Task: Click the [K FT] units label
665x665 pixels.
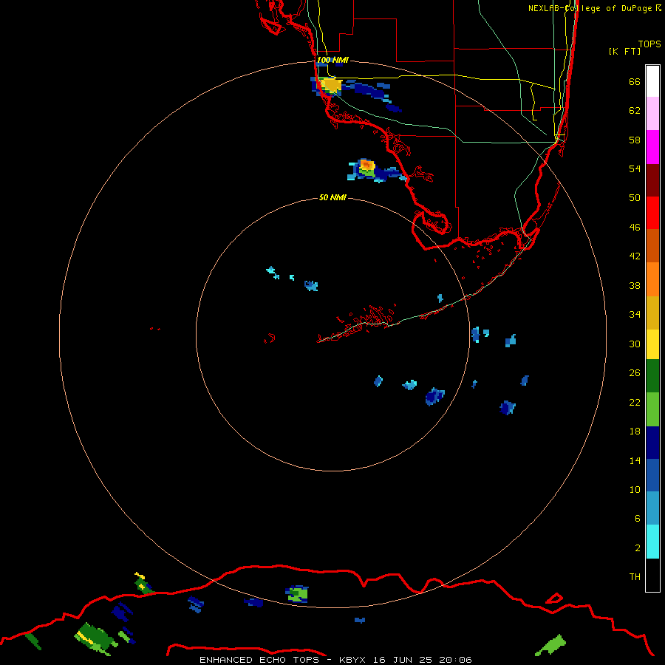Action: coord(624,51)
